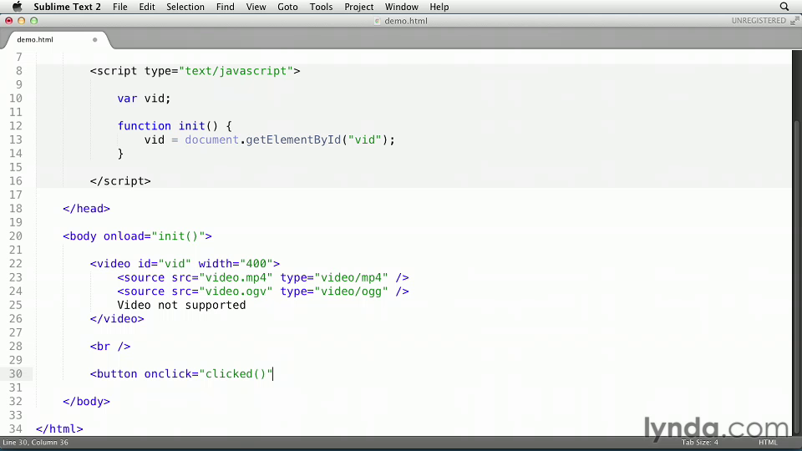
Task: Open the Find menu
Action: pos(225,7)
